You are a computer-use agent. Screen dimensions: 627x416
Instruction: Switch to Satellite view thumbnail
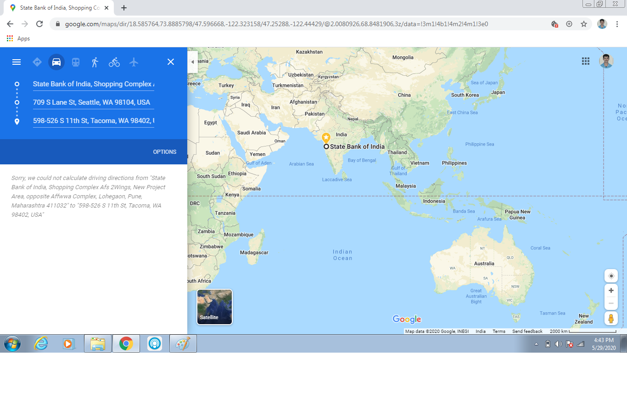215,307
